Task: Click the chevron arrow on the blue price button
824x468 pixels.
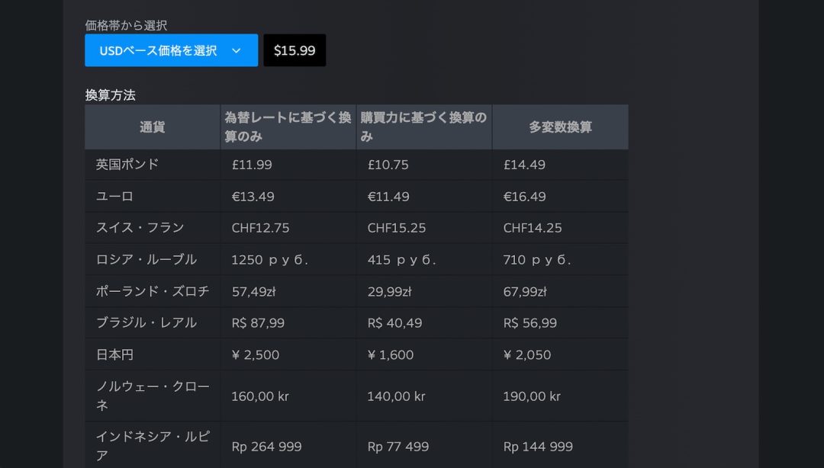Action: tap(237, 50)
